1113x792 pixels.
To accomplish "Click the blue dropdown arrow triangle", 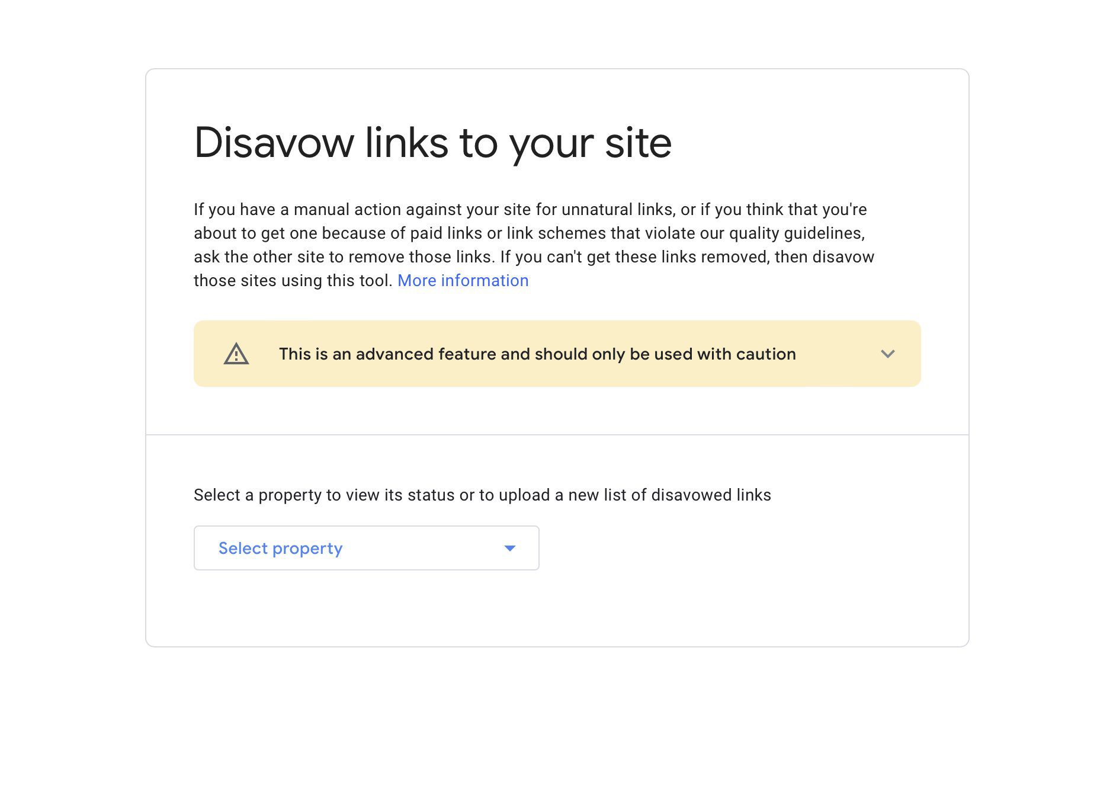I will coord(509,549).
